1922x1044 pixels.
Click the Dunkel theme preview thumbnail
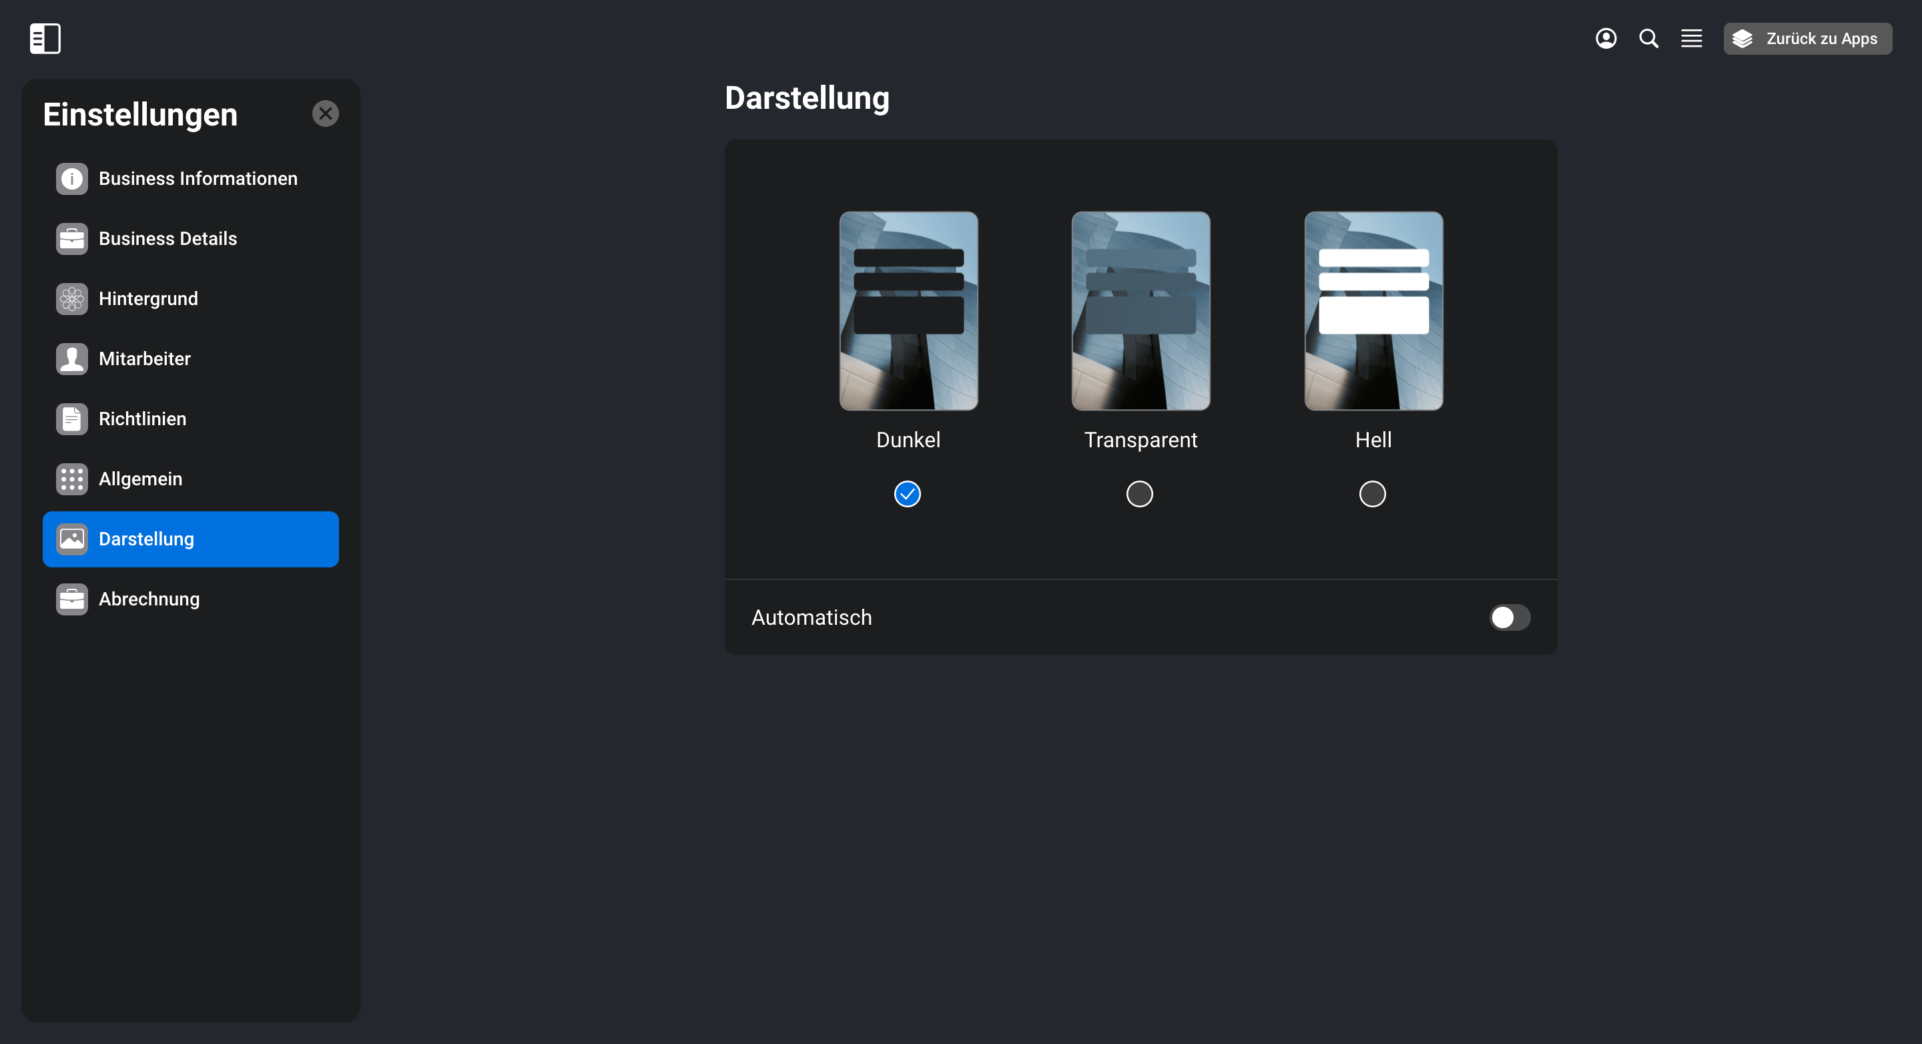[x=908, y=310]
